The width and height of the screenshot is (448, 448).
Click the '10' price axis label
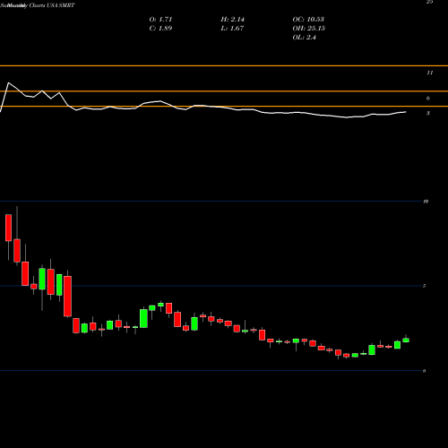[x=426, y=202]
